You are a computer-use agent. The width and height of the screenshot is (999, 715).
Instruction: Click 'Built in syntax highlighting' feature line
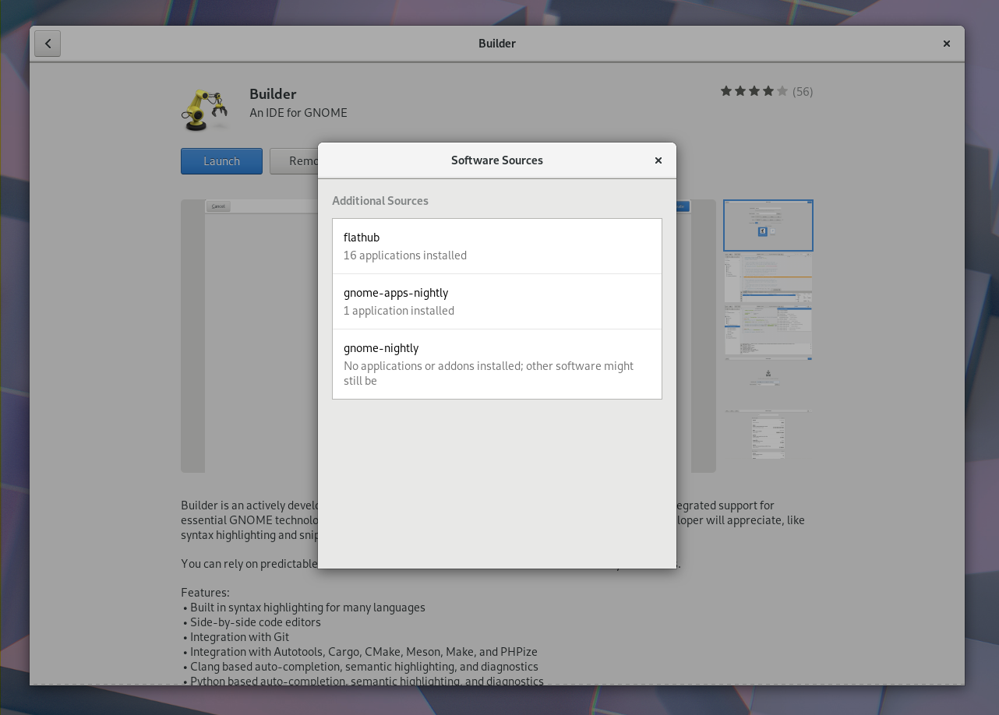coord(304,608)
